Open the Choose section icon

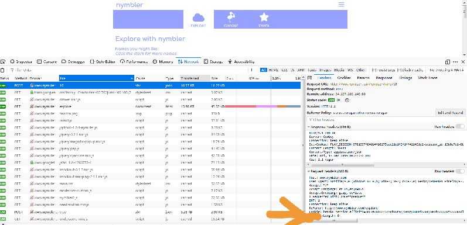click(x=231, y=18)
